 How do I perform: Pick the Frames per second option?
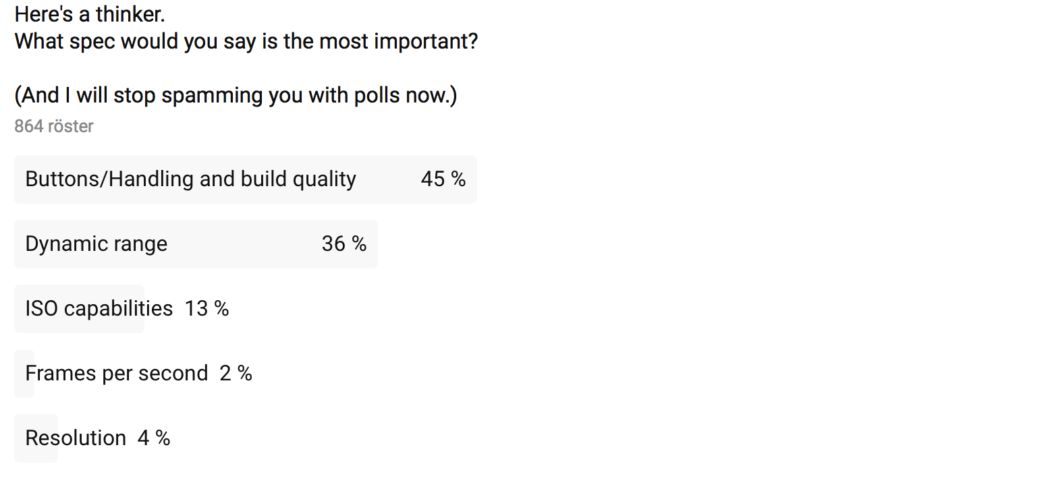click(x=134, y=374)
